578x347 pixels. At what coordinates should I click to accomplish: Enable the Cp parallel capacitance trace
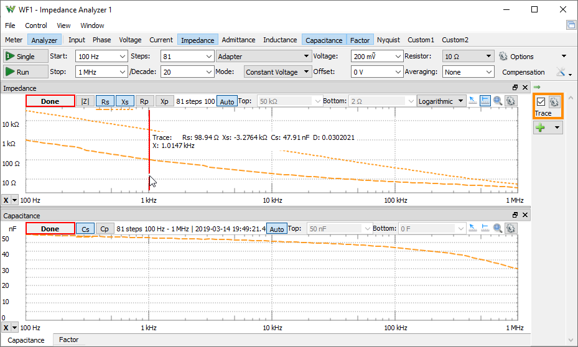coord(105,229)
